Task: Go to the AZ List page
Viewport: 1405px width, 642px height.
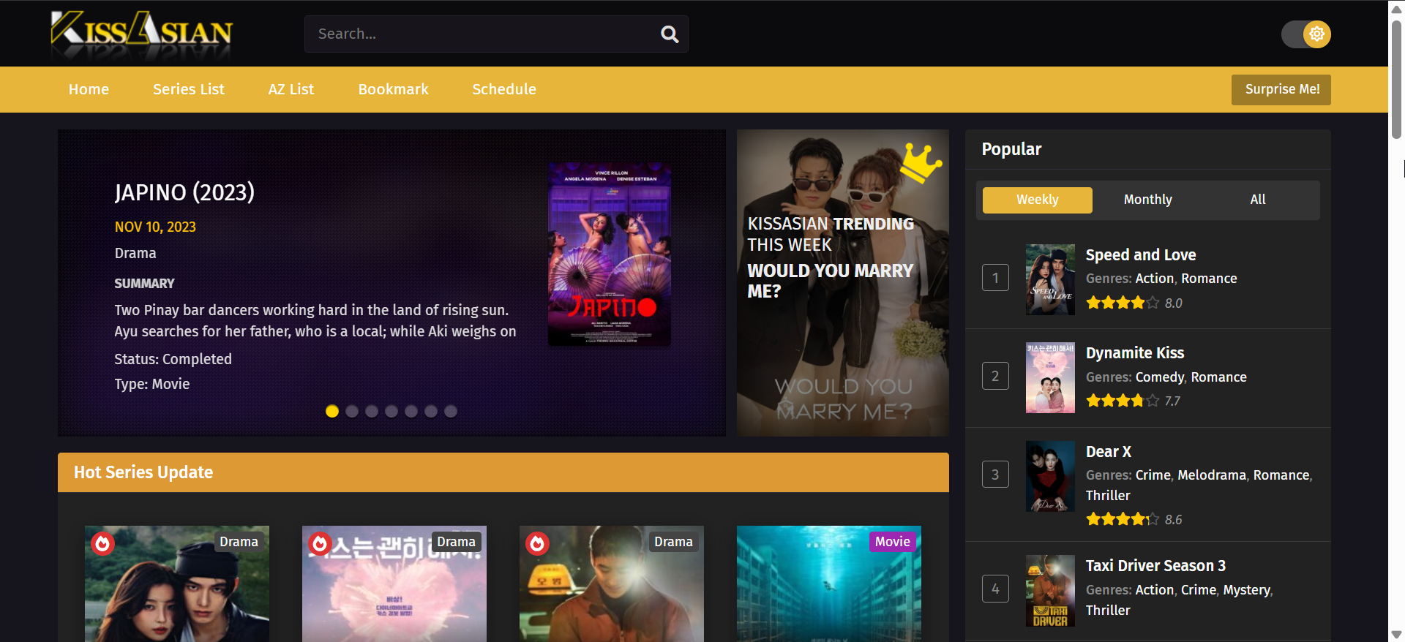Action: [x=291, y=89]
